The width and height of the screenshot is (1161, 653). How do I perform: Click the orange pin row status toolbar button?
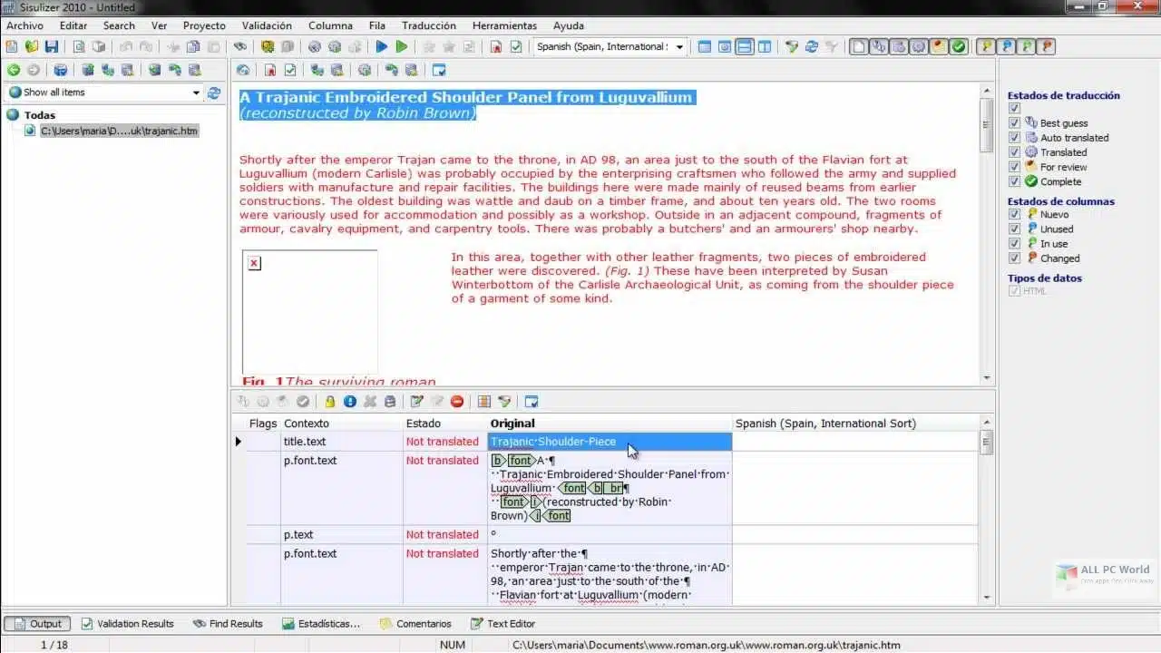click(x=1047, y=46)
